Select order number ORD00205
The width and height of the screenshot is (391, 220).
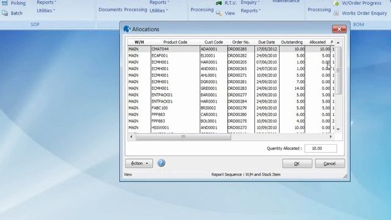241,62
